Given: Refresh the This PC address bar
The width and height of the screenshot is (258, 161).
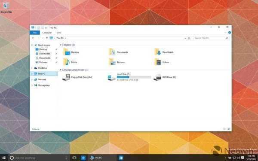Looking at the screenshot, I should click(x=189, y=38).
